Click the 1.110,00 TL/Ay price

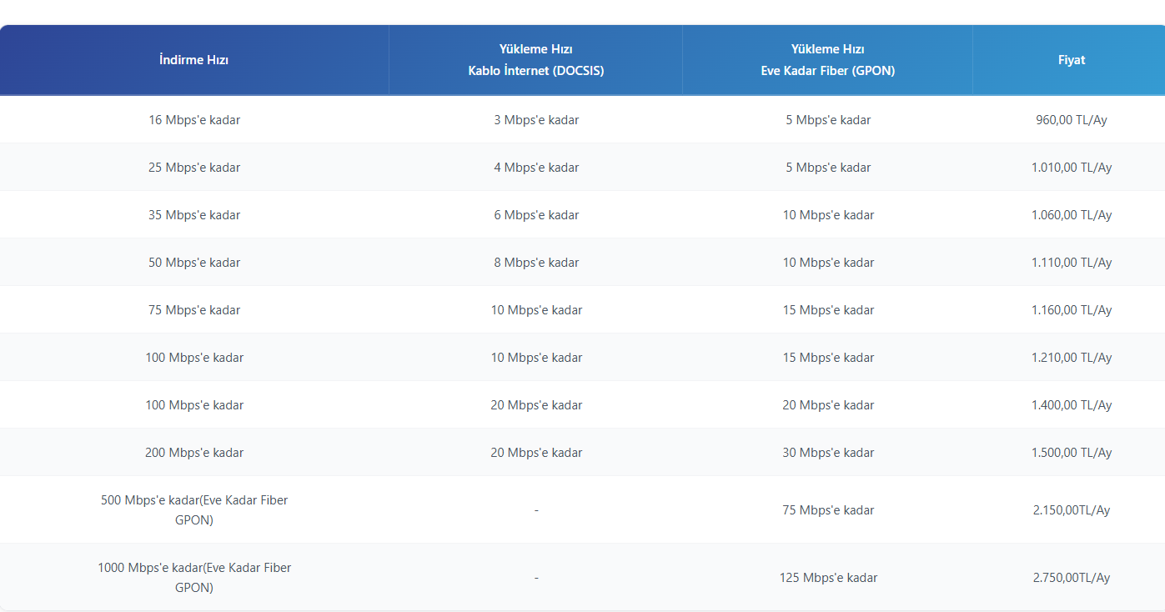pos(1072,263)
